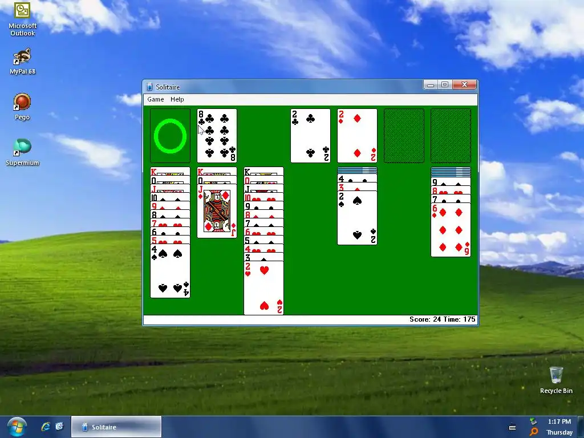Screen dimensions: 584x438
Task: Click the last empty foundation slot above the 6 of diamonds column
Action: pyautogui.click(x=451, y=136)
